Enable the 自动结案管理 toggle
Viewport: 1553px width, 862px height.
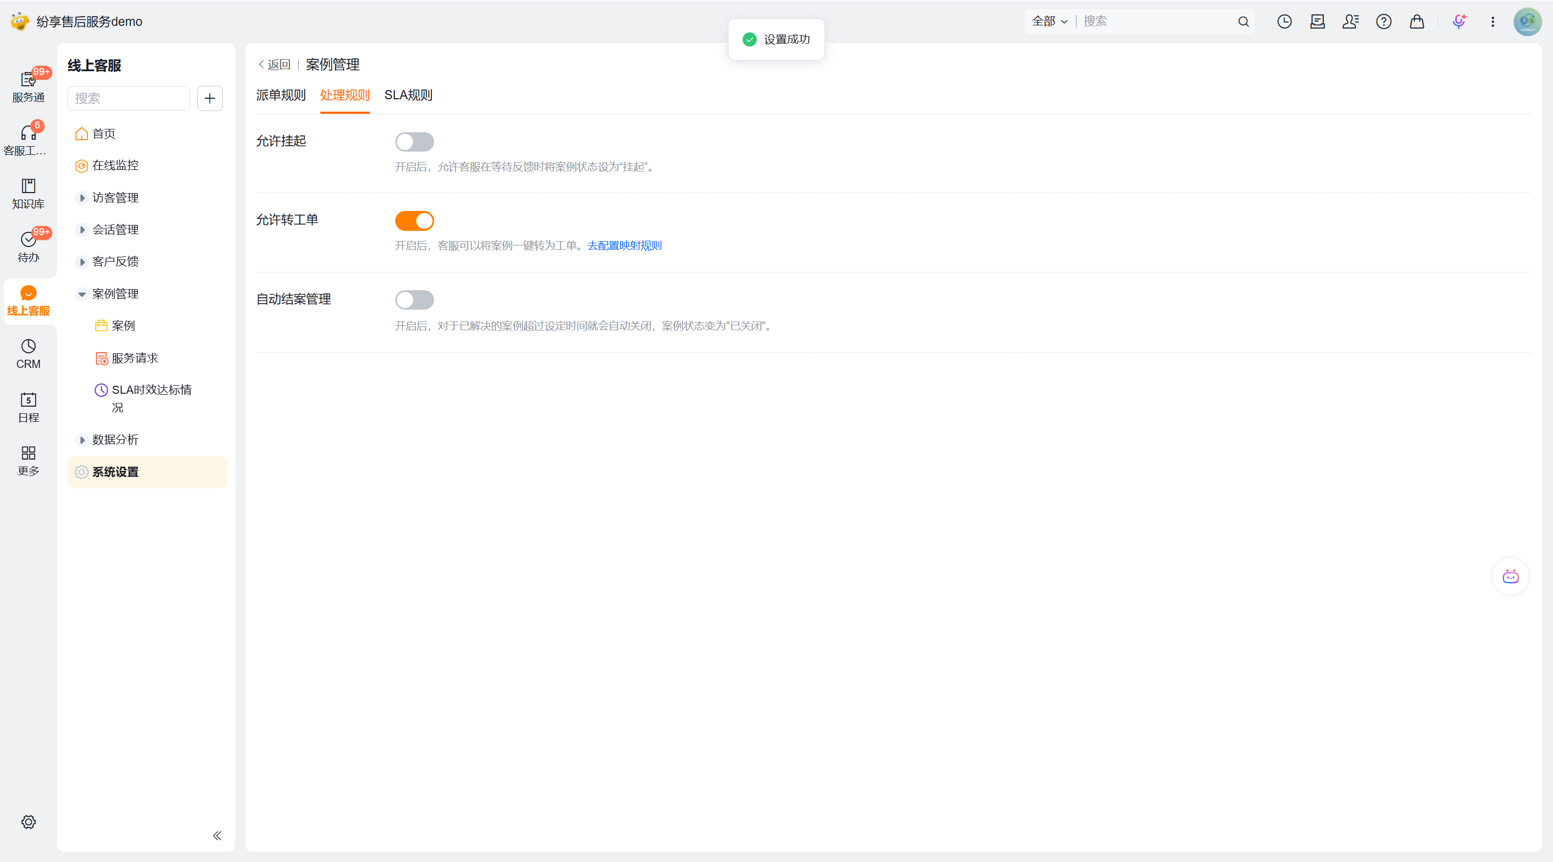click(414, 300)
